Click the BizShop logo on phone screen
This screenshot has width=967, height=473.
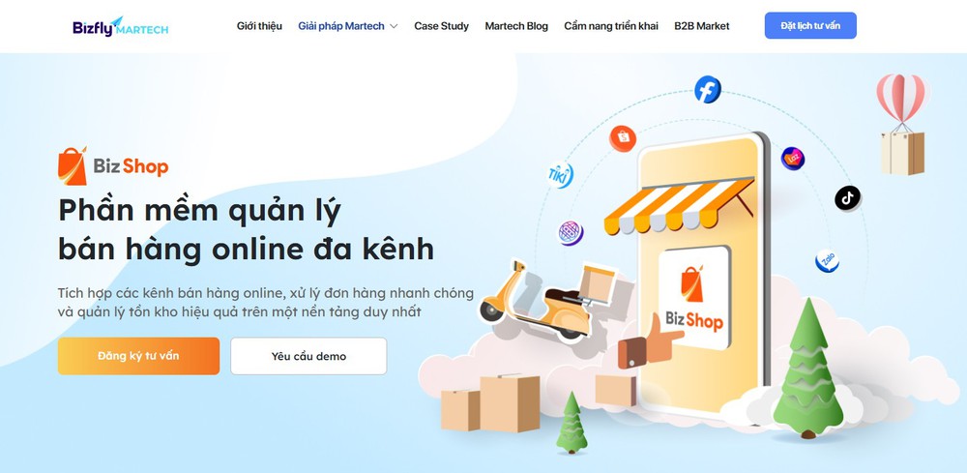pos(694,298)
